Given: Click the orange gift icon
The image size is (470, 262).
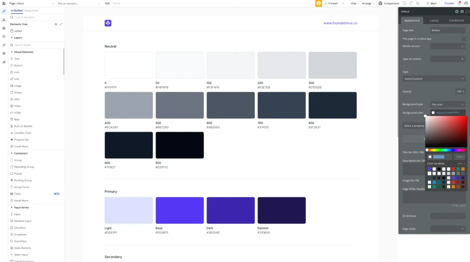Looking at the screenshot, I should click(319, 3).
